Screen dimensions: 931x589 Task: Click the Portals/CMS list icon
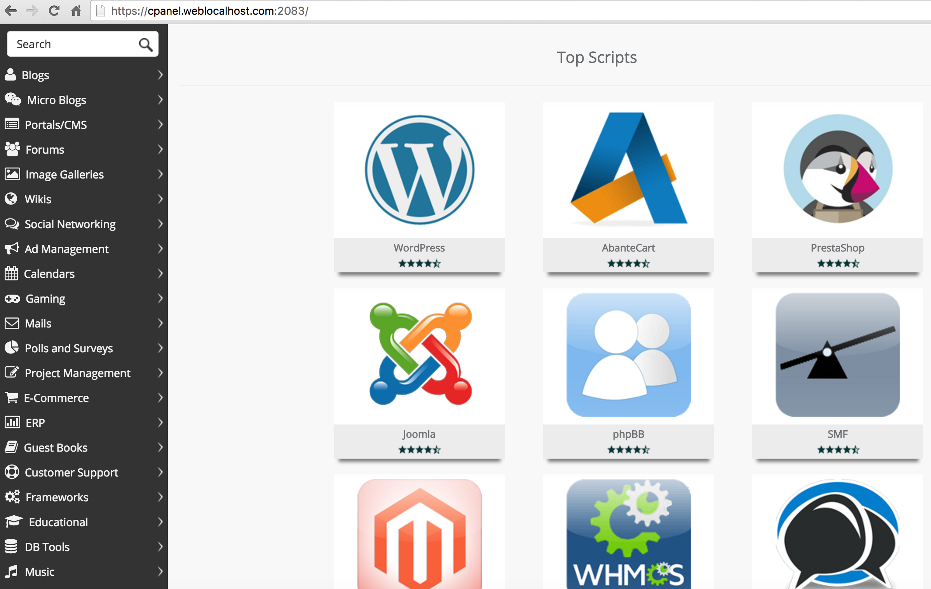coord(12,124)
